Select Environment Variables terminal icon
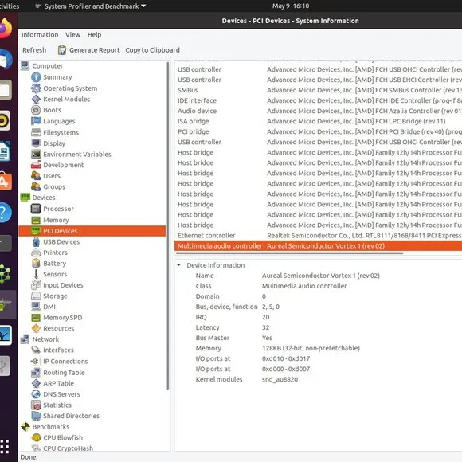This screenshot has width=462, height=462. click(36, 154)
